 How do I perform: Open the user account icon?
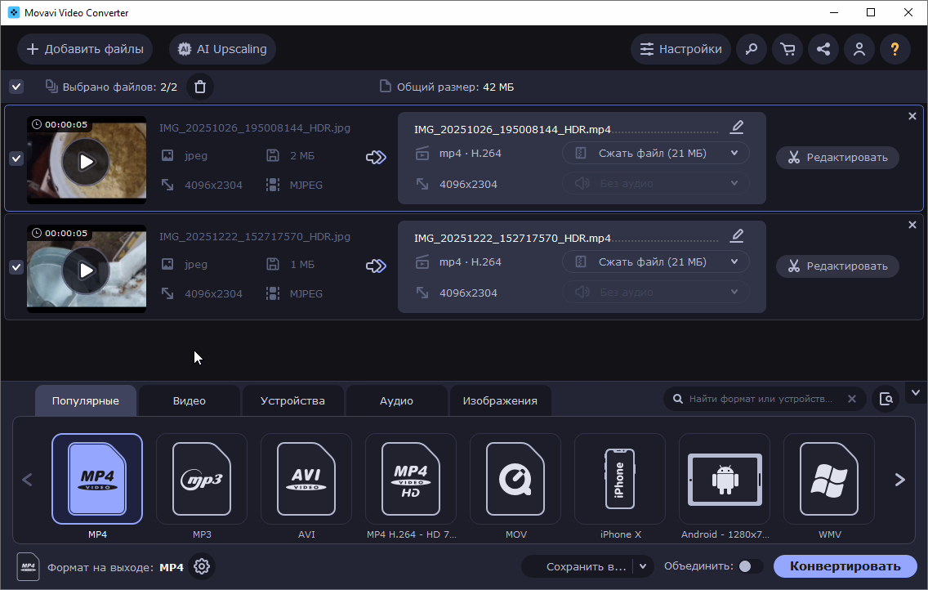click(859, 49)
